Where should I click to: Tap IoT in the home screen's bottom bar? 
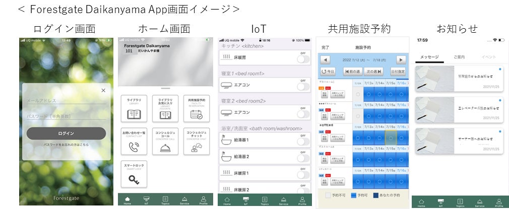tap(146, 200)
